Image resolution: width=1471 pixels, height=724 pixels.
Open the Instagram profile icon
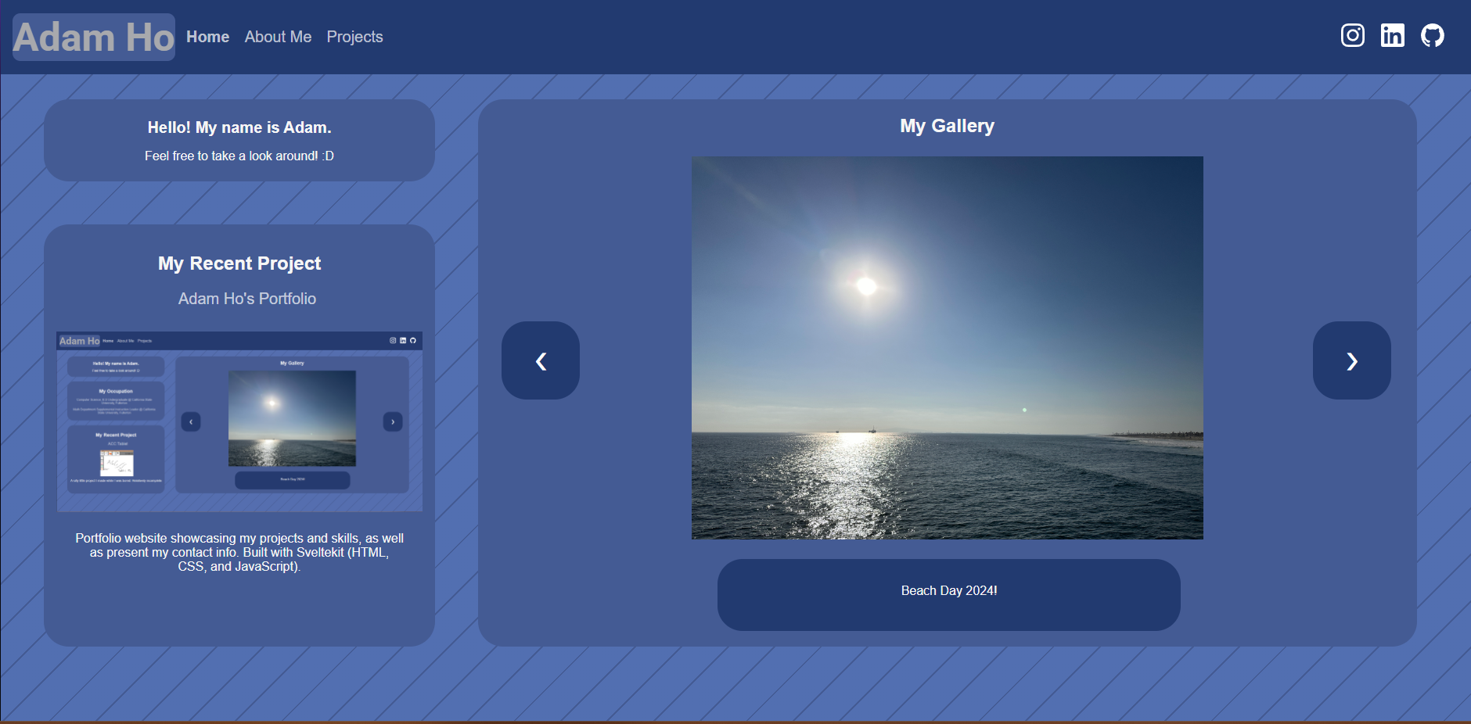click(1352, 35)
